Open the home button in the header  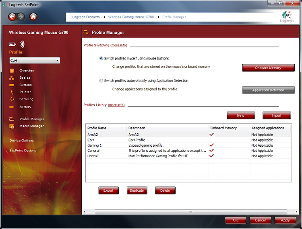pyautogui.click(x=33, y=17)
